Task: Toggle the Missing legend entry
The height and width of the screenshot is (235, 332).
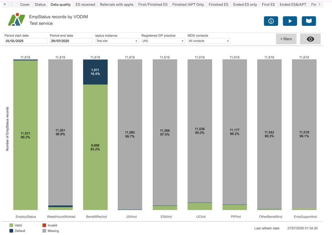Action: click(44, 231)
